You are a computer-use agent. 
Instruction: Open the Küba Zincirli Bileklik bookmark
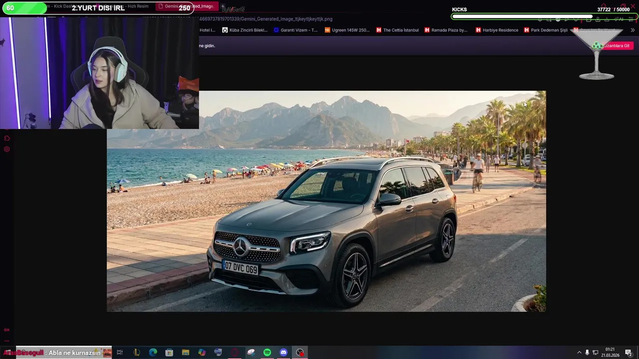click(245, 30)
